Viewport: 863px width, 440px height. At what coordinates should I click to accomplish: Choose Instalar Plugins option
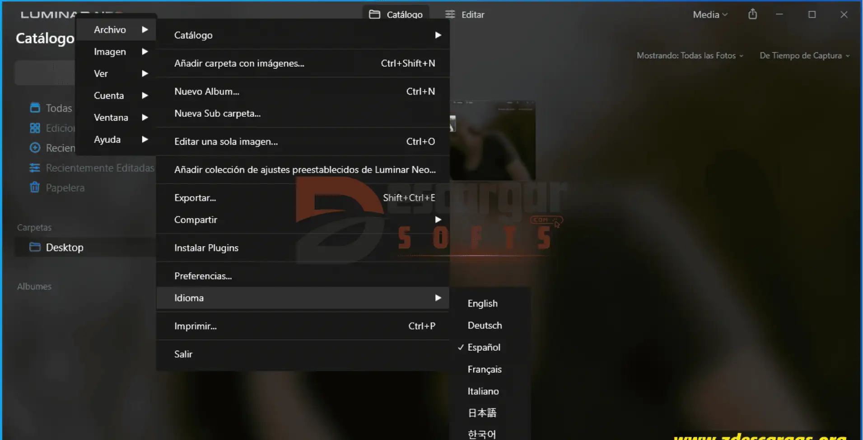click(206, 247)
